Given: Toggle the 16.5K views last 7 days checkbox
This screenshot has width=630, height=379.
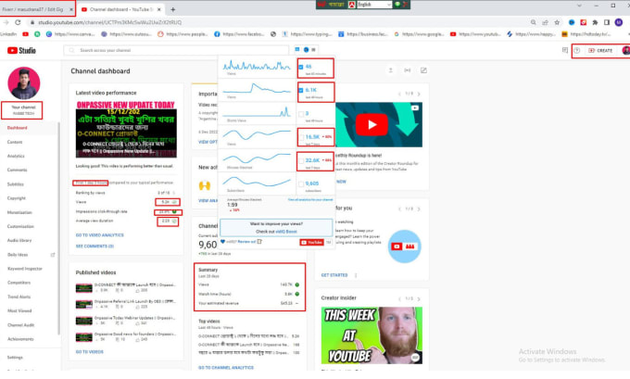Looking at the screenshot, I should coord(301,137).
